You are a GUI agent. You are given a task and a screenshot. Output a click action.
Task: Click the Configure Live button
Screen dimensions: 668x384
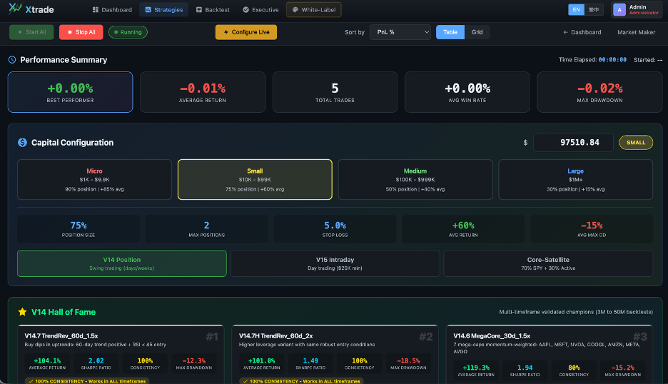[x=246, y=32]
